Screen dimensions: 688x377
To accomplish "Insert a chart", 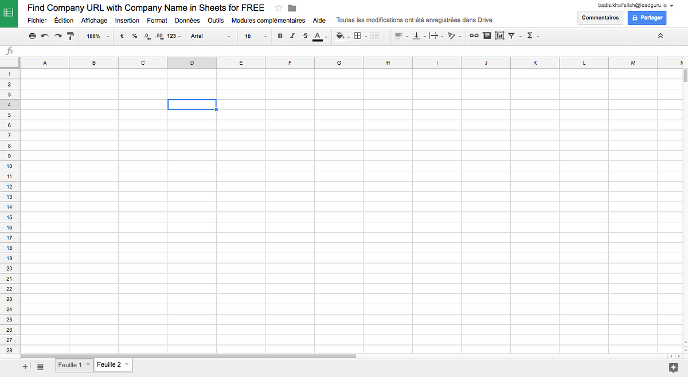I will (499, 36).
